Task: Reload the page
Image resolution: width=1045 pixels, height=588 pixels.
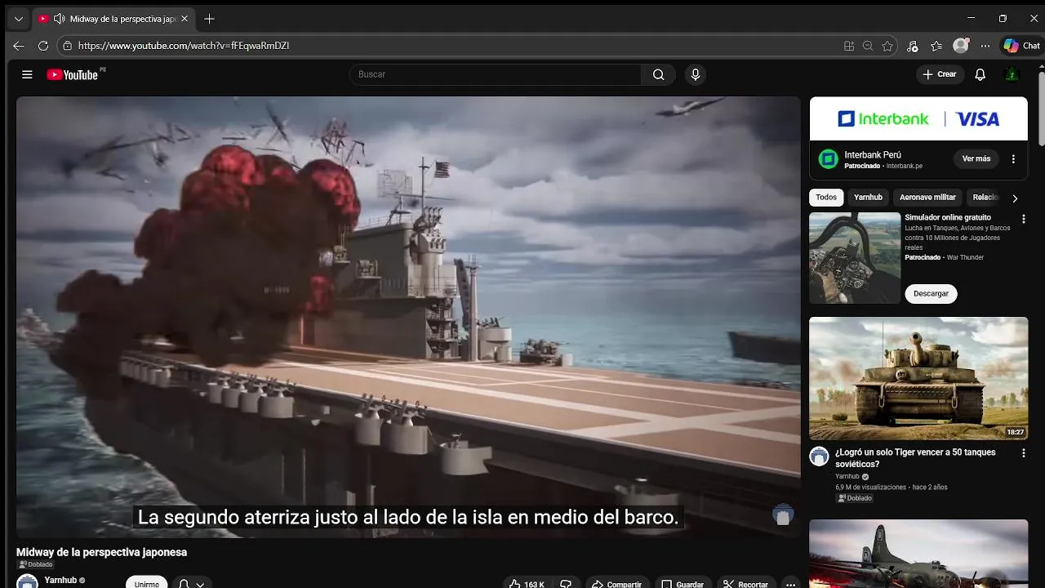Action: click(43, 46)
